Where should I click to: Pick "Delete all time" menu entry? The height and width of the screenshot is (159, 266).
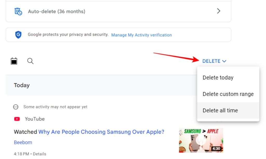click(x=220, y=110)
